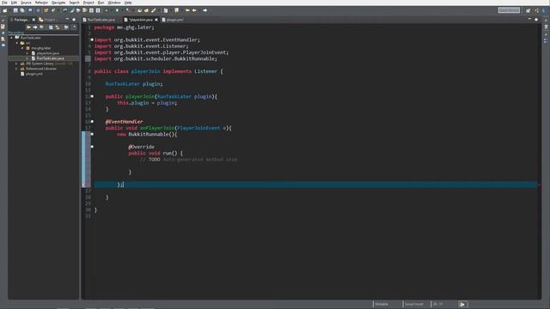This screenshot has height=309, width=550.
Task: Open the Navigate menu
Action: tap(58, 3)
